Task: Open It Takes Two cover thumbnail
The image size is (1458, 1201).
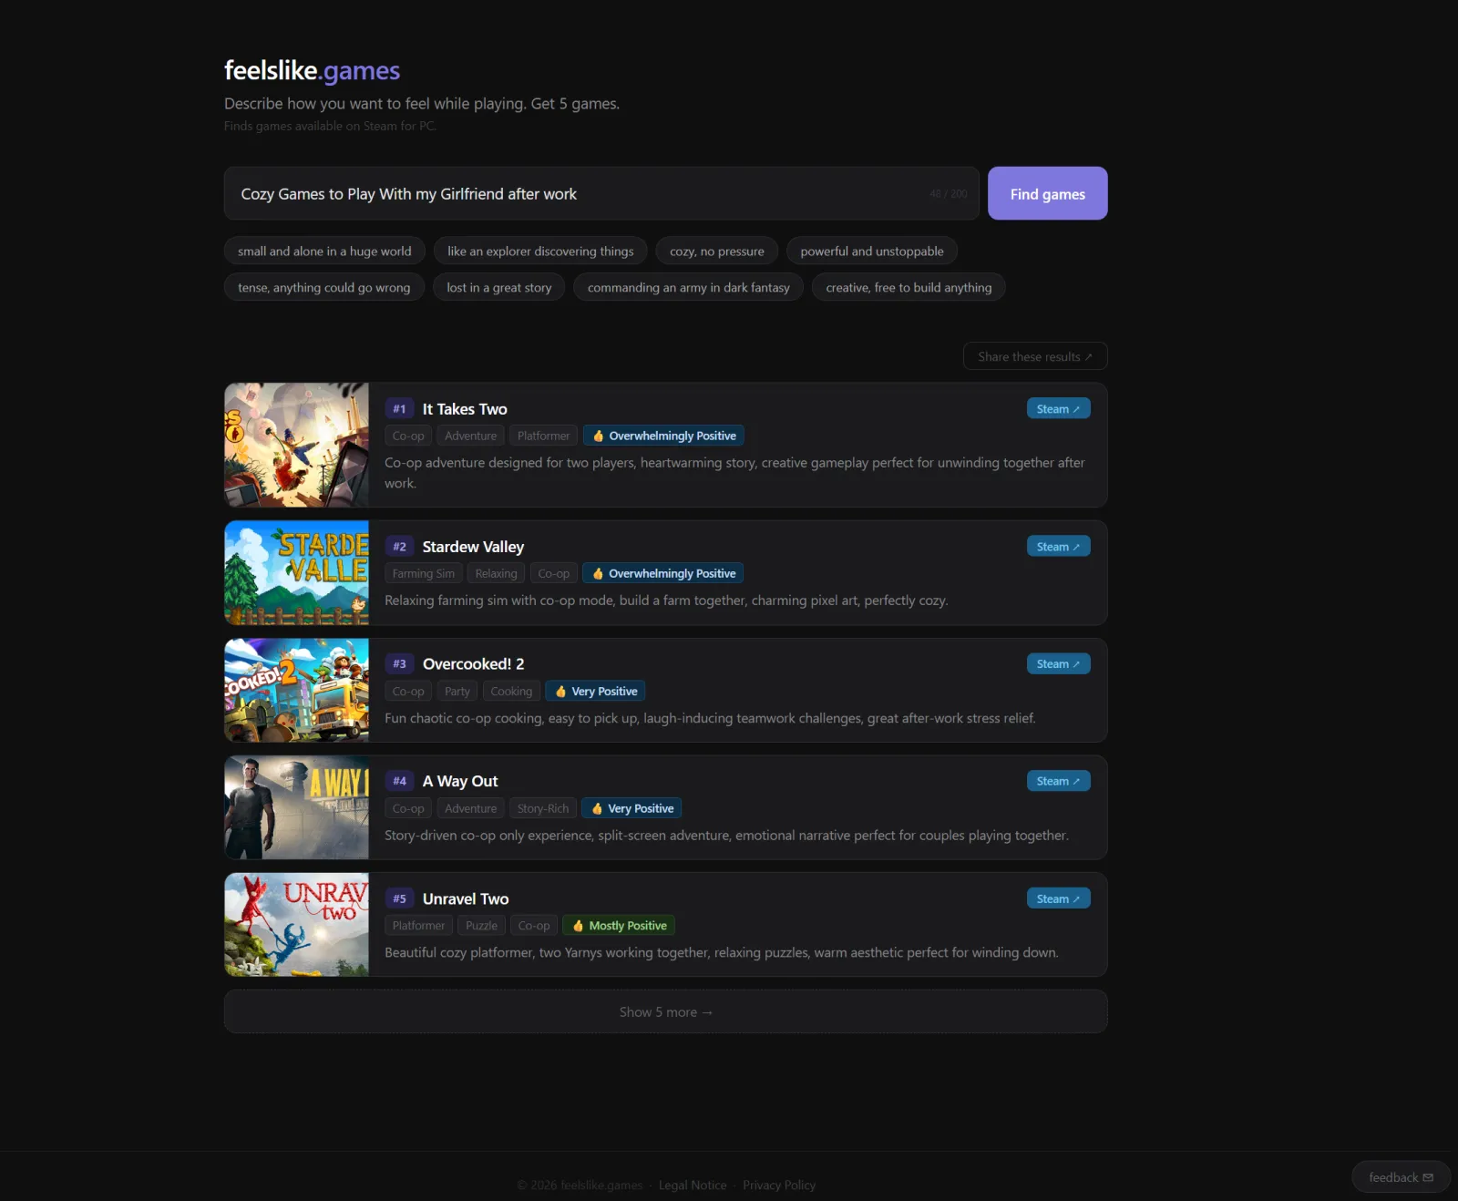Action: [297, 445]
